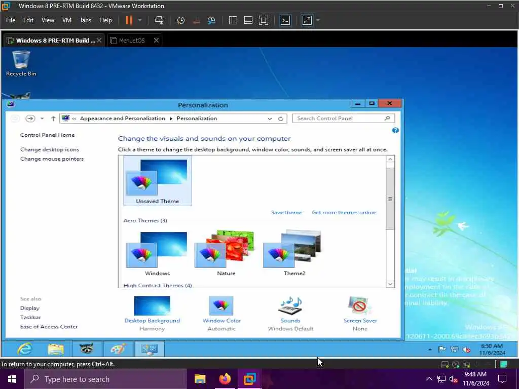Open recent locations dropdown arrow
The width and height of the screenshot is (519, 389).
[42, 119]
